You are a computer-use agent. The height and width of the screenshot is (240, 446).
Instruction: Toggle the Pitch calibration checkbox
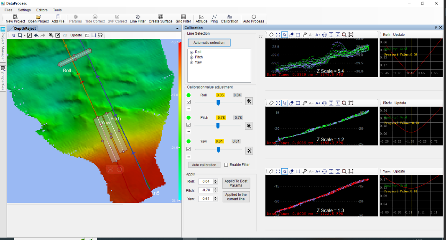click(x=189, y=125)
